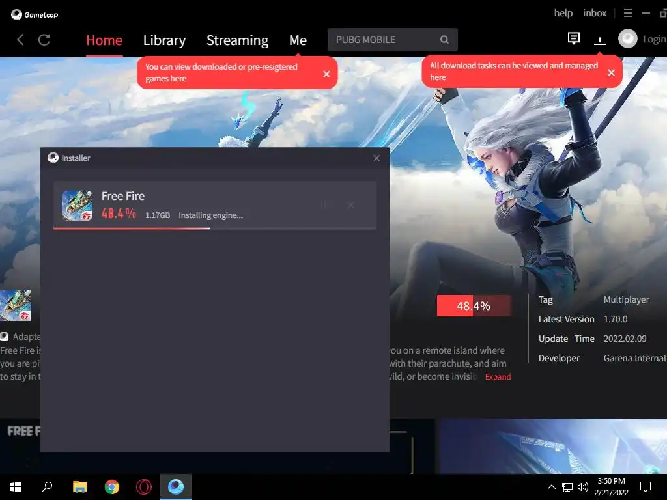Dismiss the download tasks tooltip
667x500 pixels.
[x=611, y=73]
